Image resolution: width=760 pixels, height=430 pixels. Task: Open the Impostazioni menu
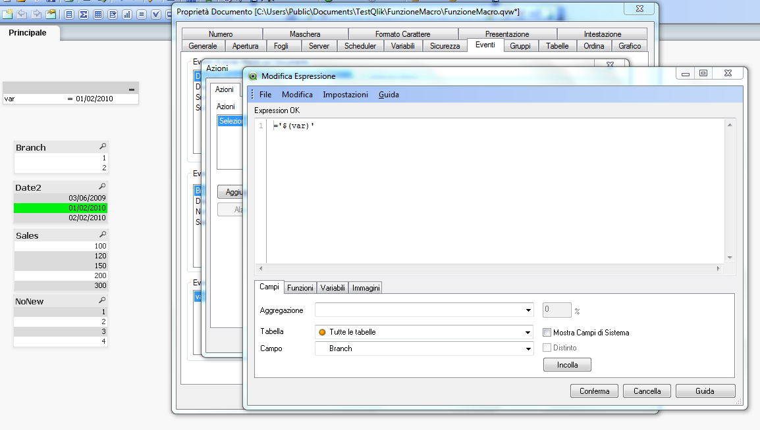[346, 95]
